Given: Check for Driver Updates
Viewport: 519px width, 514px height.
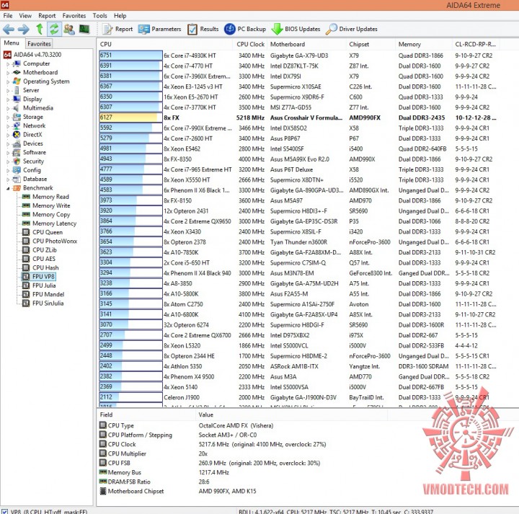Looking at the screenshot, I should point(352,29).
